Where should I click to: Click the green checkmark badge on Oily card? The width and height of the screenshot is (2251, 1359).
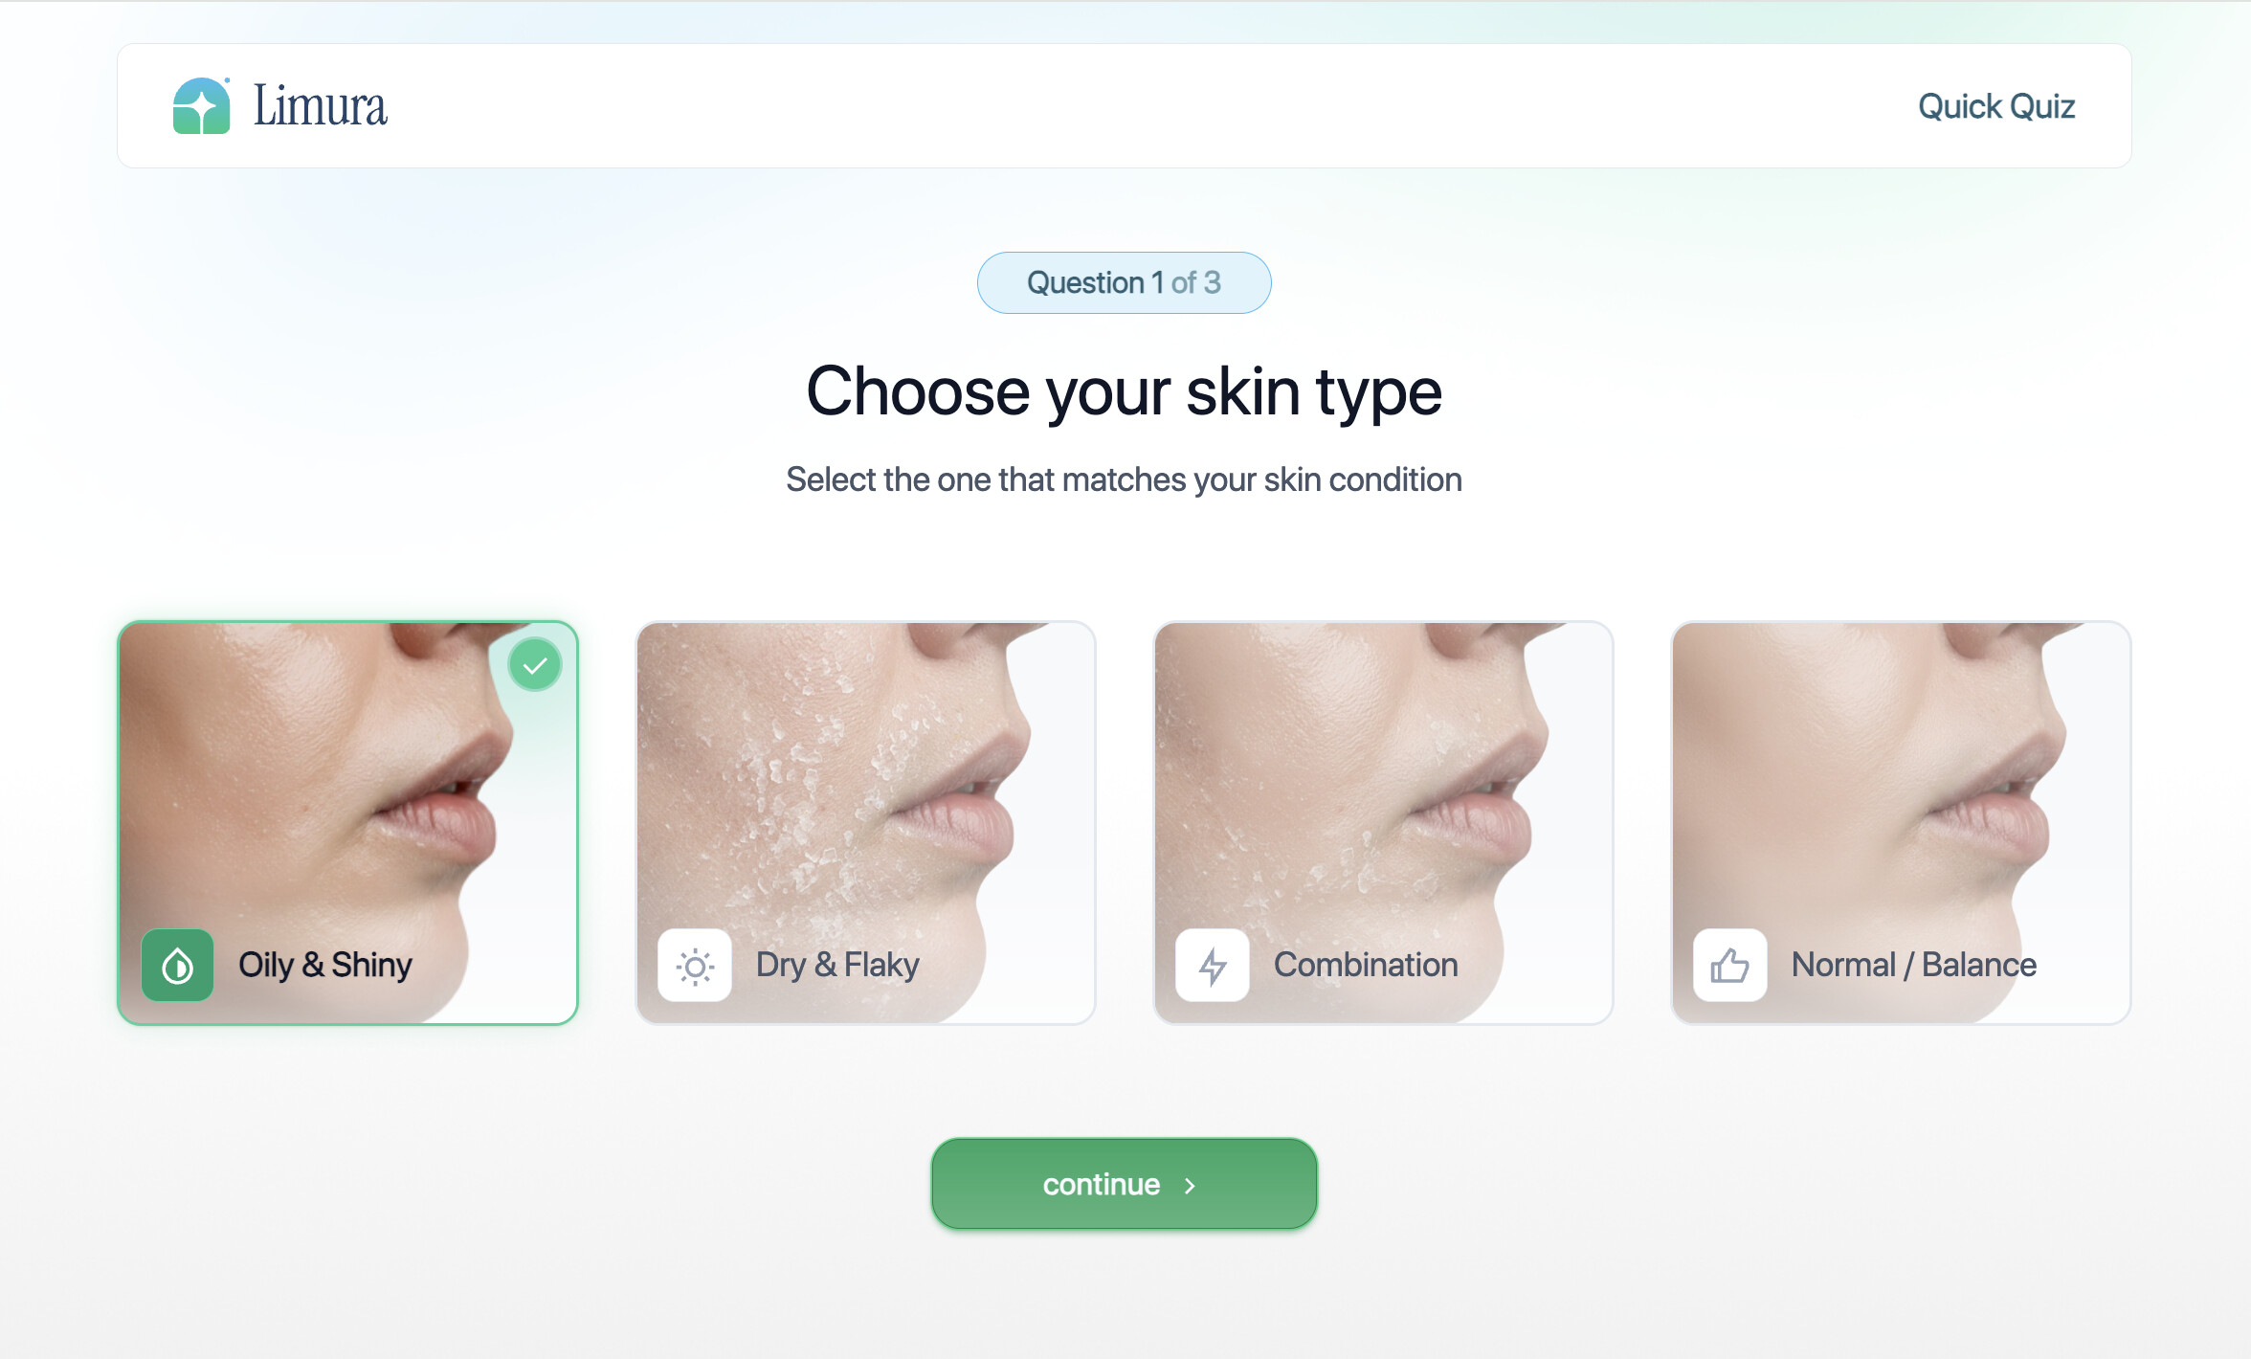tap(535, 665)
